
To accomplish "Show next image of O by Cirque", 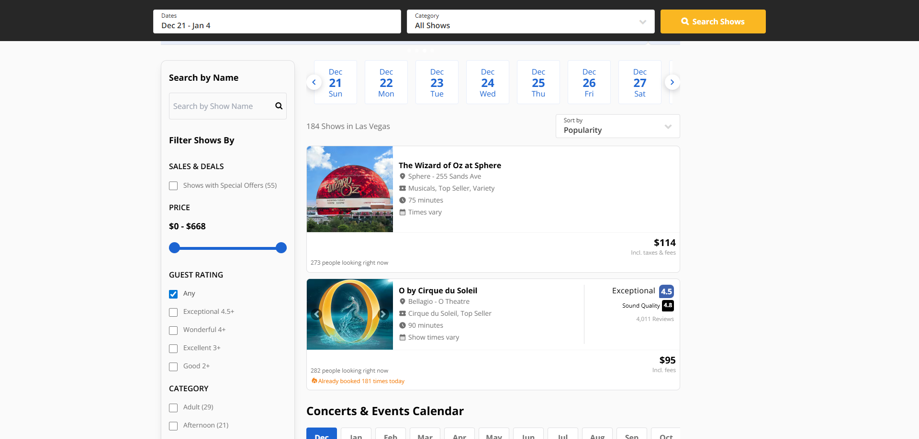I will [383, 314].
